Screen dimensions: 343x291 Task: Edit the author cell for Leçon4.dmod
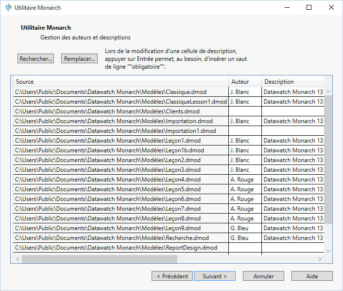click(x=245, y=180)
